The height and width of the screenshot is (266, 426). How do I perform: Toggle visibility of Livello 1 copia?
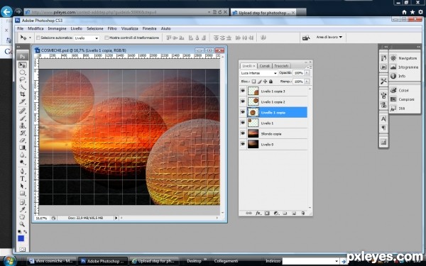[x=243, y=112]
